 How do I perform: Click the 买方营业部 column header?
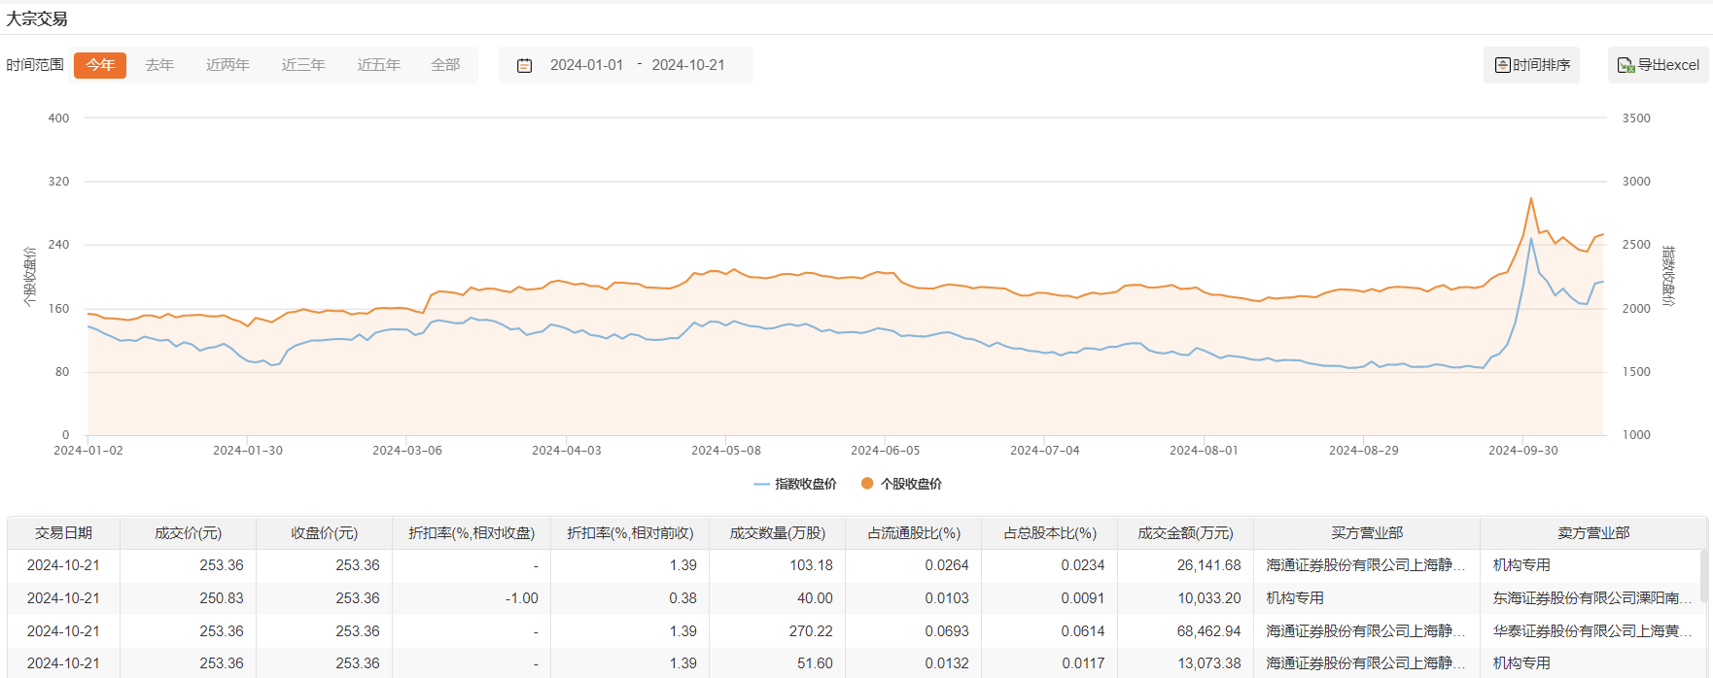1366,533
